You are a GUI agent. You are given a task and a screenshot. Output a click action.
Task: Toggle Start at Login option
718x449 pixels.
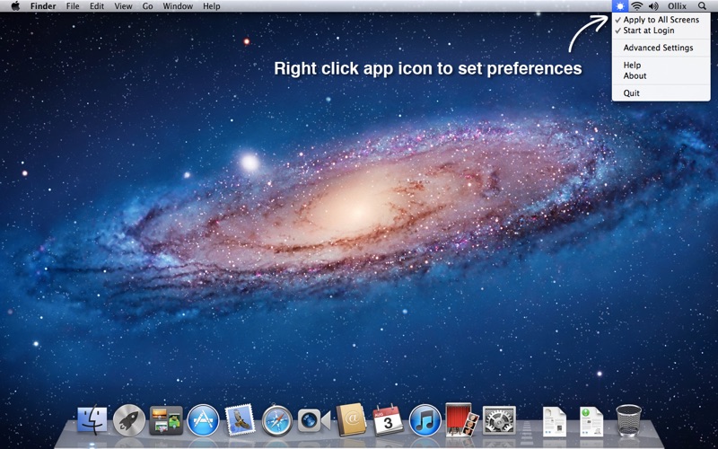pos(661,31)
